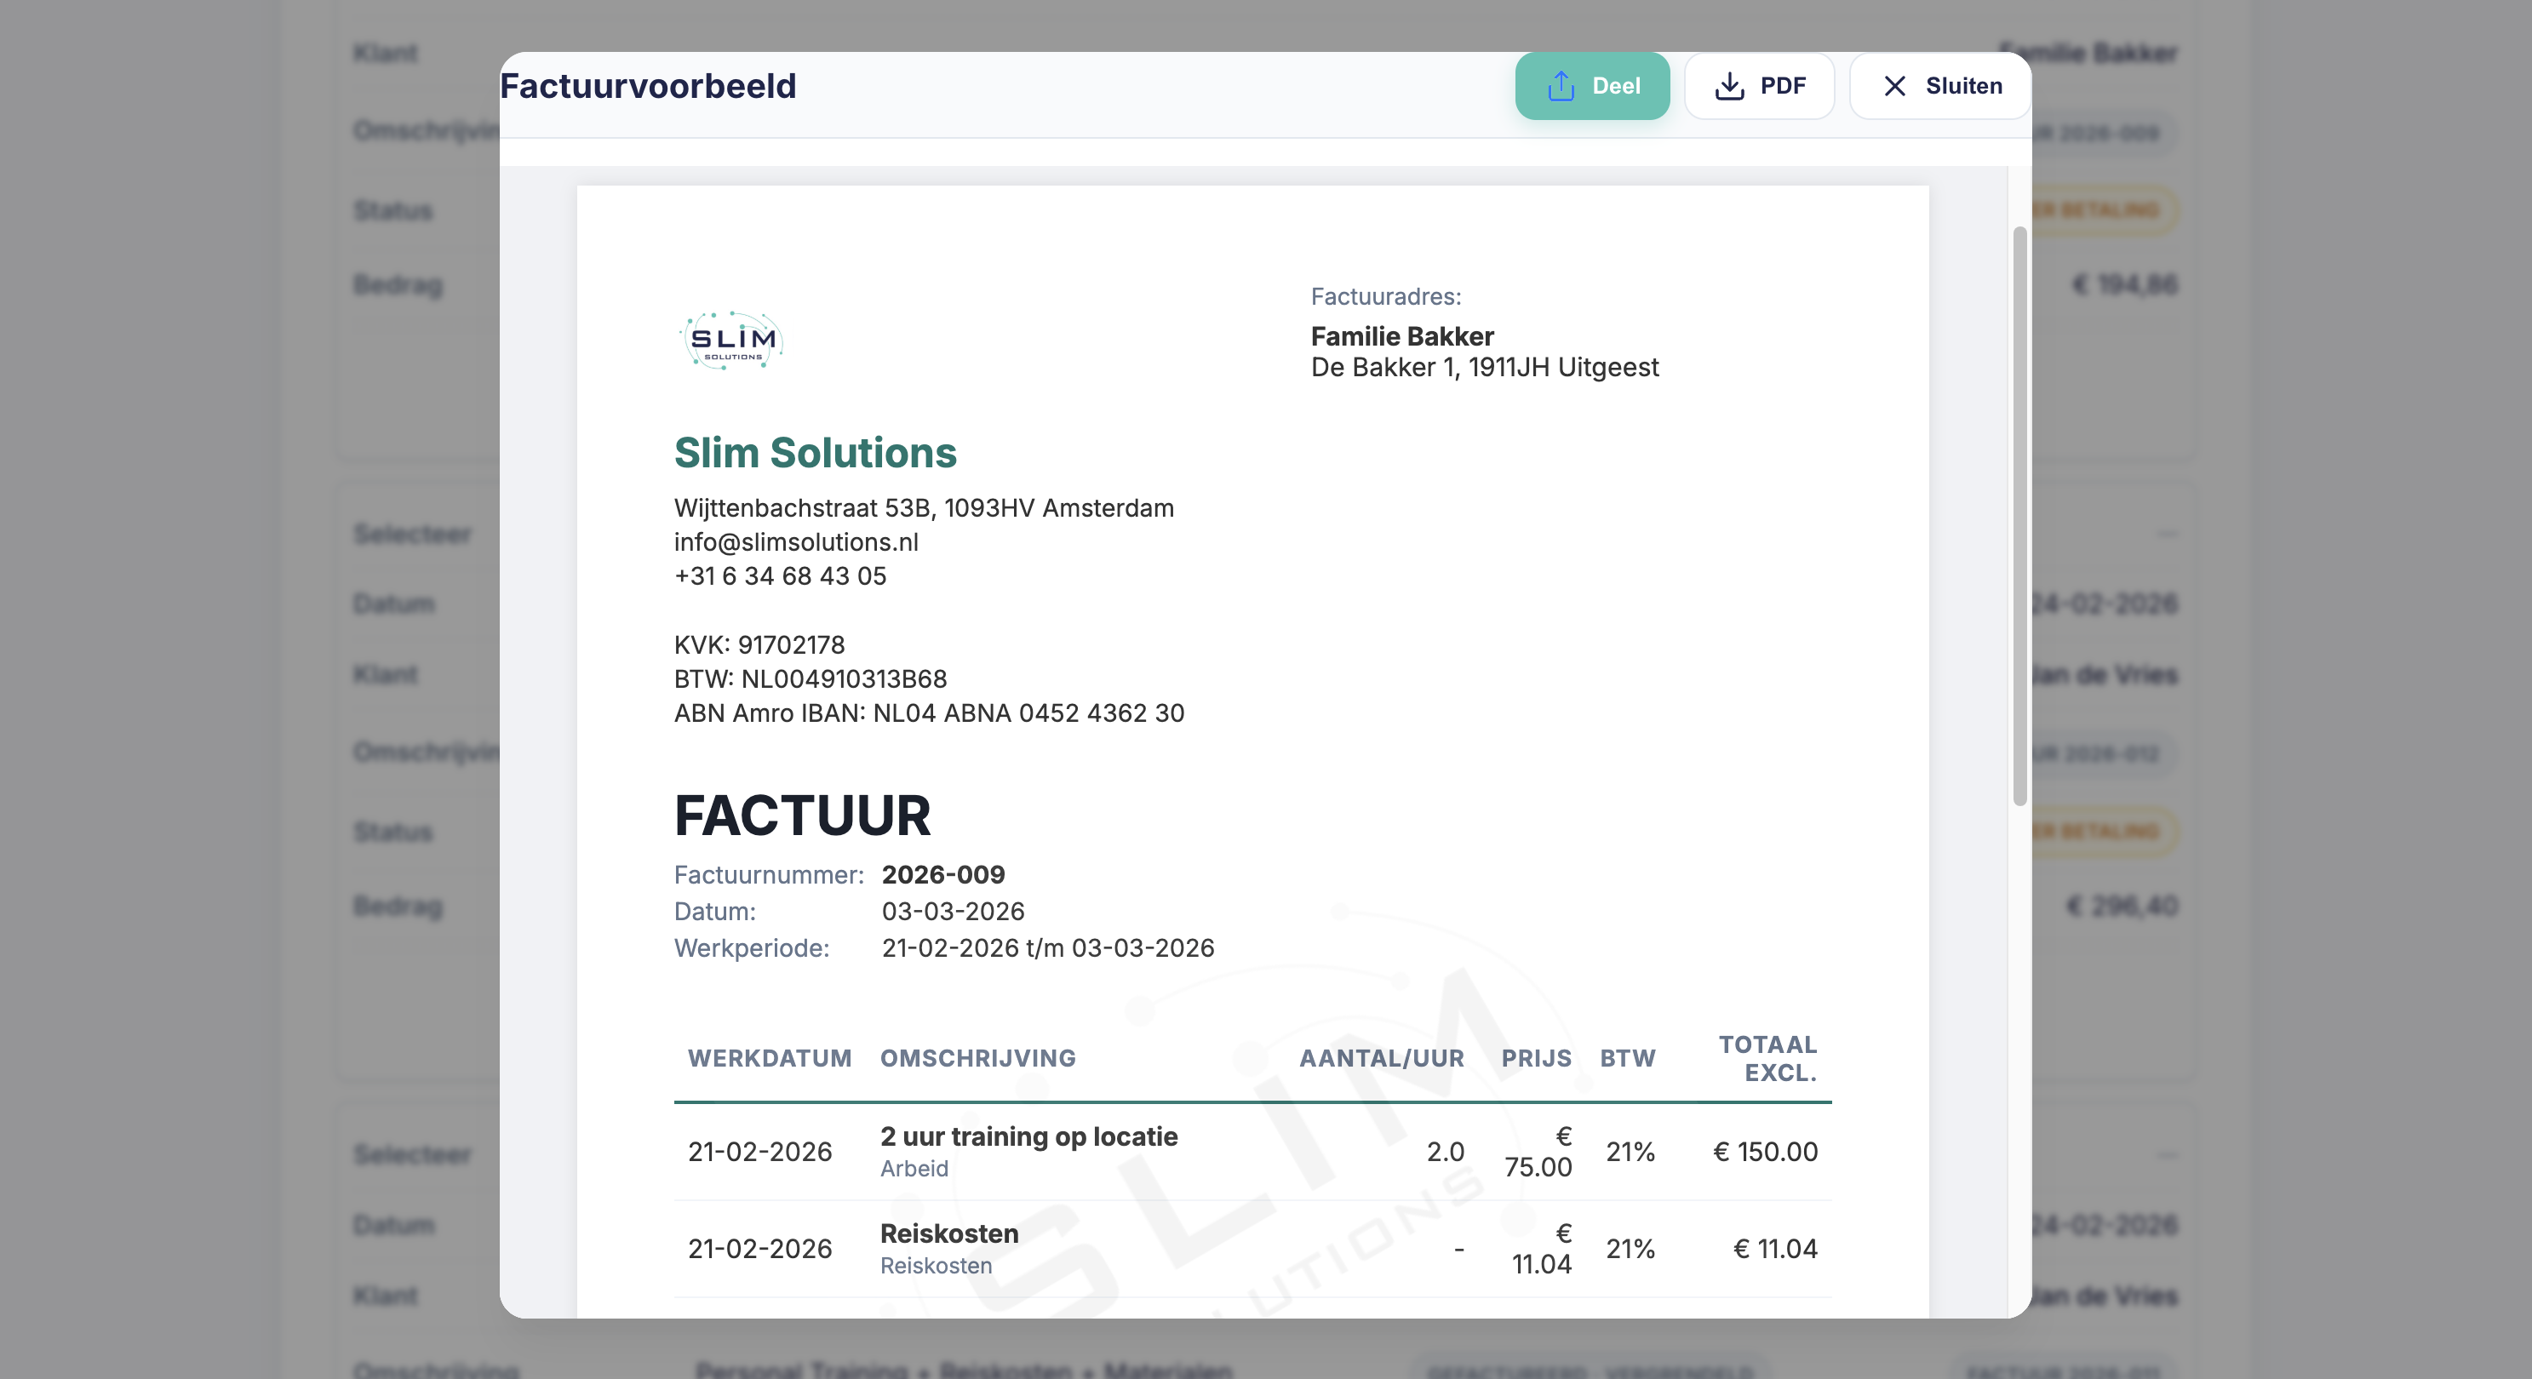Click the phone number +31 6 34 68 43 05
This screenshot has width=2532, height=1379.
pos(780,576)
